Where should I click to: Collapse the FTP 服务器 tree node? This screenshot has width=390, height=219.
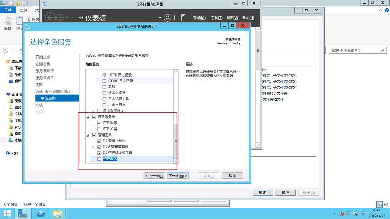pos(88,117)
